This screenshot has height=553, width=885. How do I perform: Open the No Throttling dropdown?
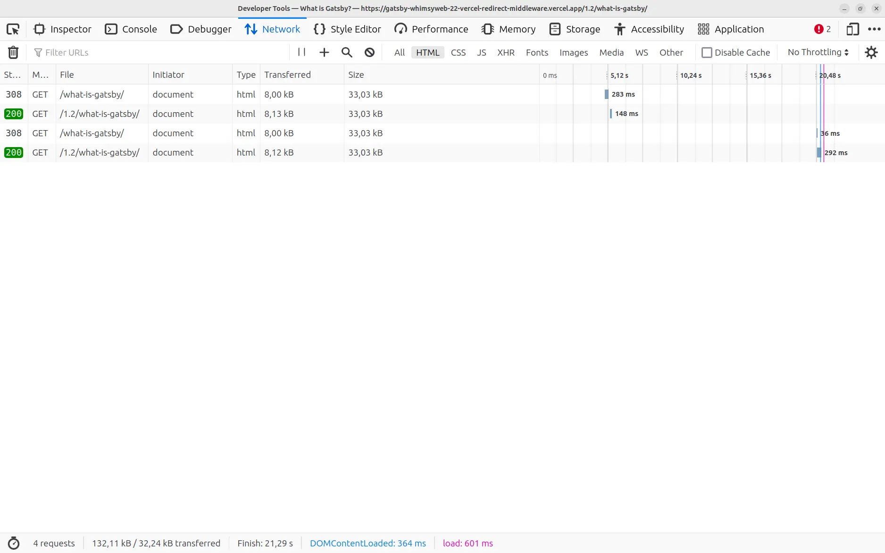tap(818, 52)
